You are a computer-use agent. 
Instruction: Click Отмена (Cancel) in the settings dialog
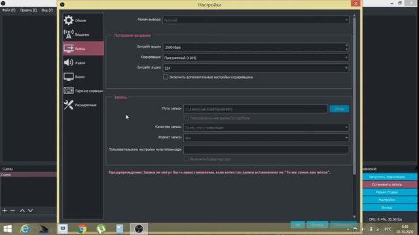[x=317, y=225]
